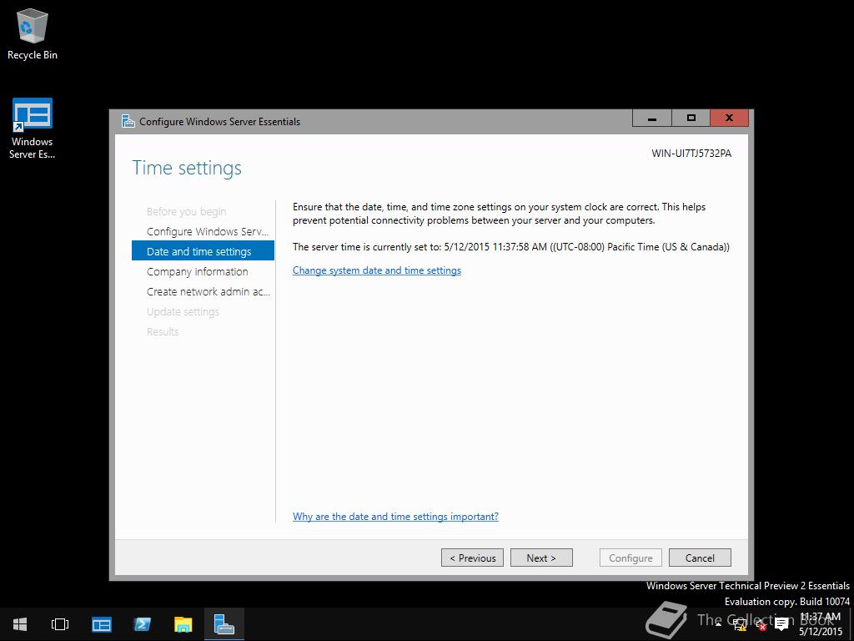
Task: Select the Windows Server Essentials desktop shortcut
Action: point(33,129)
